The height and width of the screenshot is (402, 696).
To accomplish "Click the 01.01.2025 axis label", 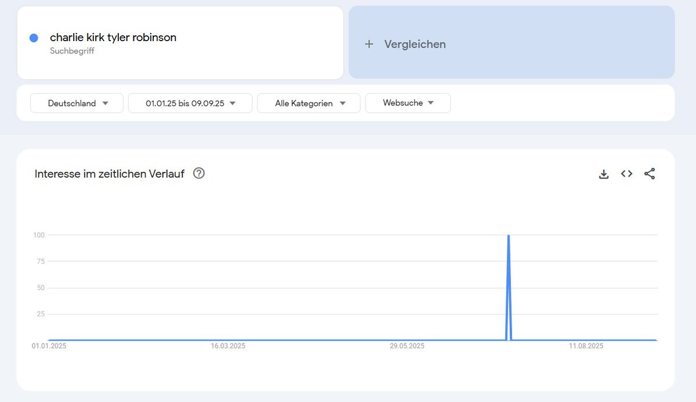I will (x=49, y=346).
